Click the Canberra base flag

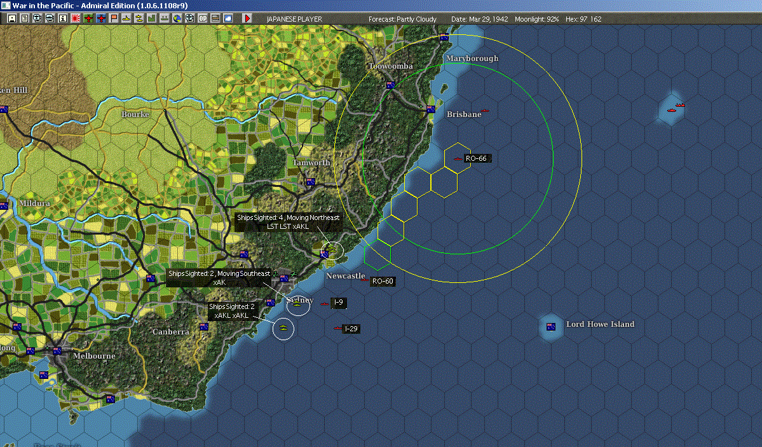pyautogui.click(x=204, y=327)
